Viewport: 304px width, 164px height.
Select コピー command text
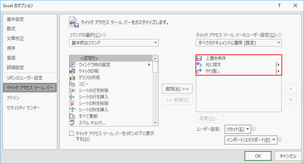[83, 84]
